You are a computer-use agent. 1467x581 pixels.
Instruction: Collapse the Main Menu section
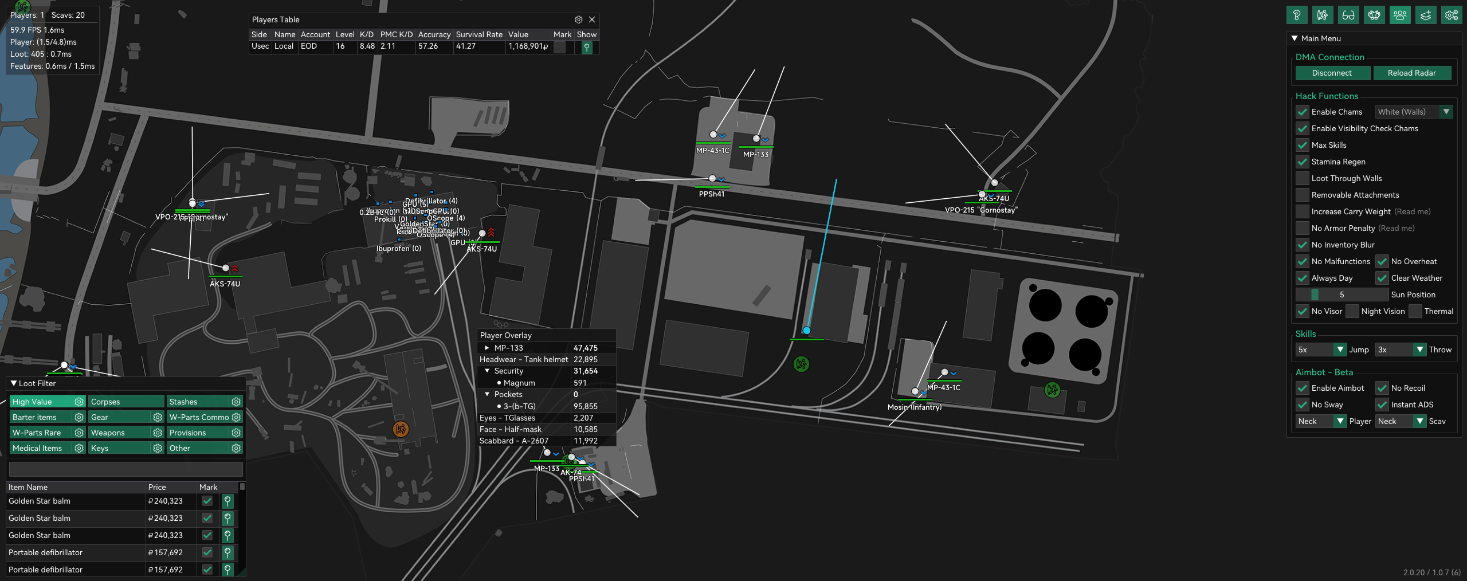(1295, 38)
